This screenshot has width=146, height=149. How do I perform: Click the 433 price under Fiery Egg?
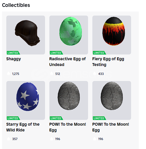pyautogui.click(x=101, y=74)
